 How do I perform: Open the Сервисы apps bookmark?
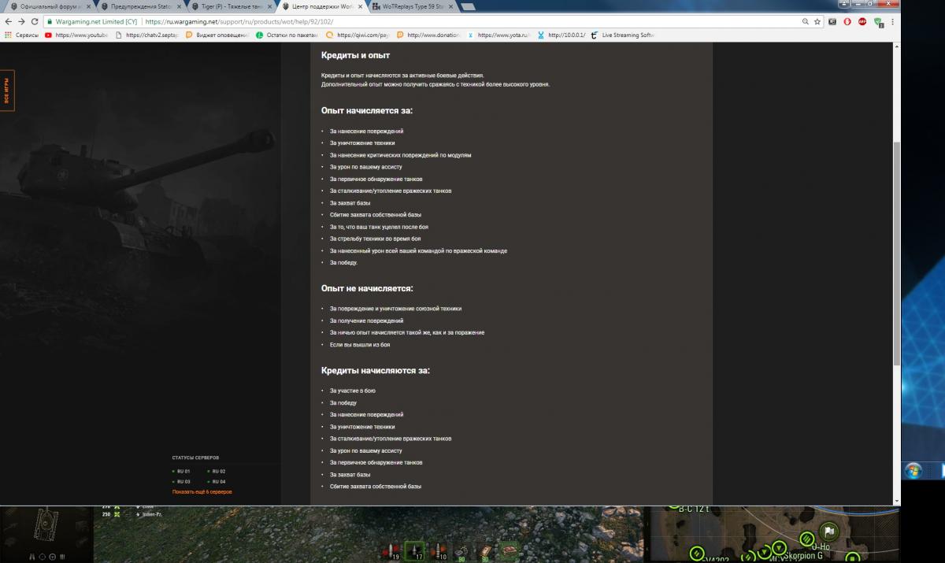pyautogui.click(x=22, y=35)
